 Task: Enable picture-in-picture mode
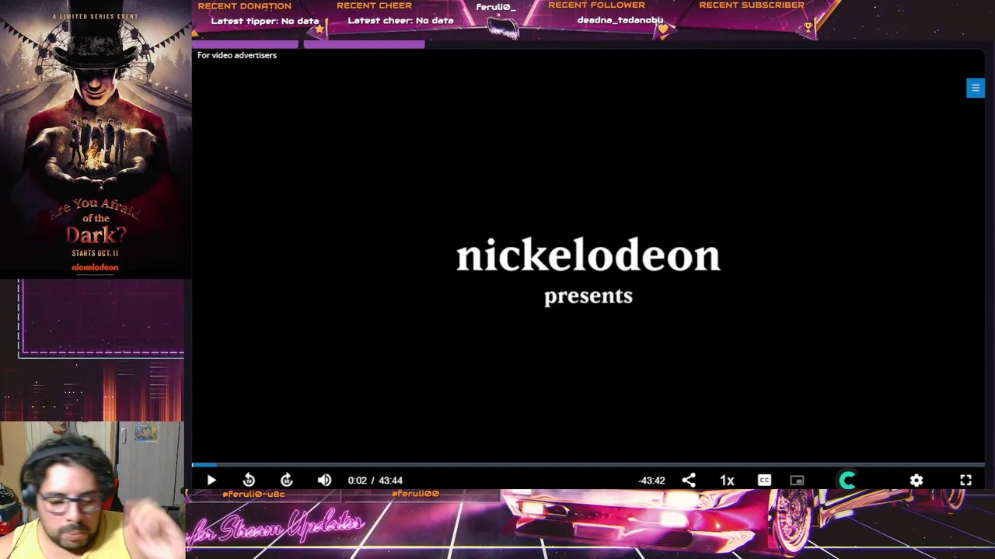tap(797, 481)
